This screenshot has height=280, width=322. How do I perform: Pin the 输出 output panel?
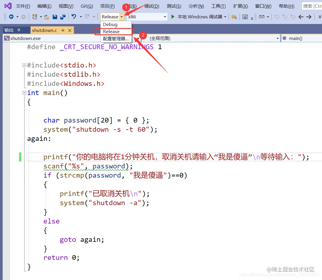(x=19, y=30)
